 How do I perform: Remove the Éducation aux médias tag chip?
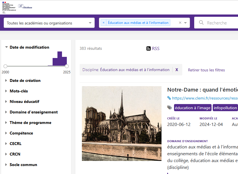point(104,23)
